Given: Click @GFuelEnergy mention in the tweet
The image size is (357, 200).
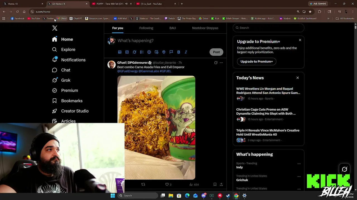Looking at the screenshot, I should point(127,71).
